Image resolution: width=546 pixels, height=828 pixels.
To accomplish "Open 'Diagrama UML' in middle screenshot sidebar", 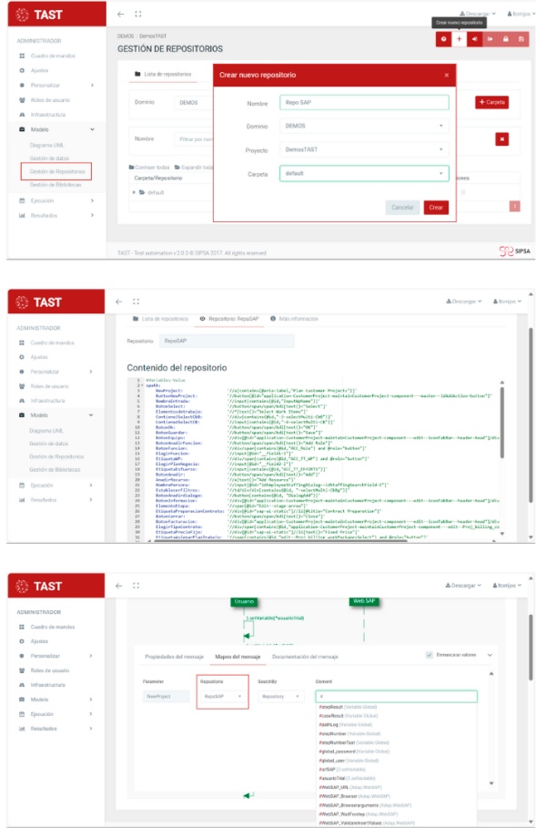I will 45,431.
